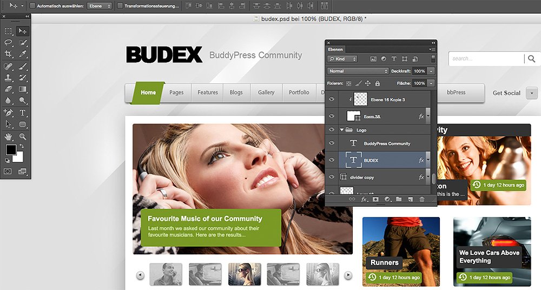The image size is (541, 290).
Task: Select the History Brush tool
Action: [22, 78]
